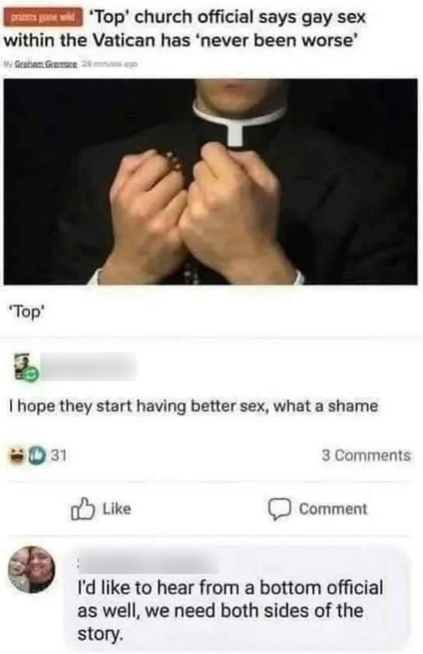Click the Graham Gremore author link
The image size is (423, 654).
pyautogui.click(x=46, y=64)
